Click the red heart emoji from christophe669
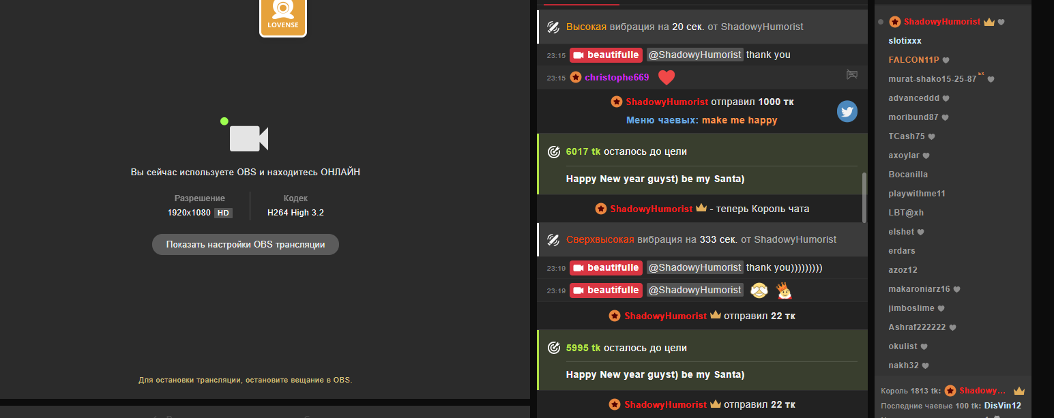The image size is (1054, 418). coord(667,78)
